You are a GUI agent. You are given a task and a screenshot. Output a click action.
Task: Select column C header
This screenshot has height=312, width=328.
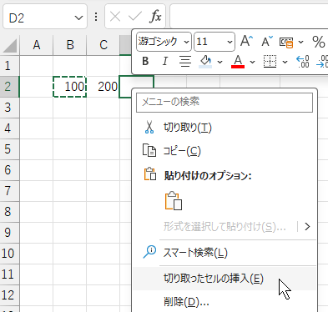pyautogui.click(x=103, y=45)
